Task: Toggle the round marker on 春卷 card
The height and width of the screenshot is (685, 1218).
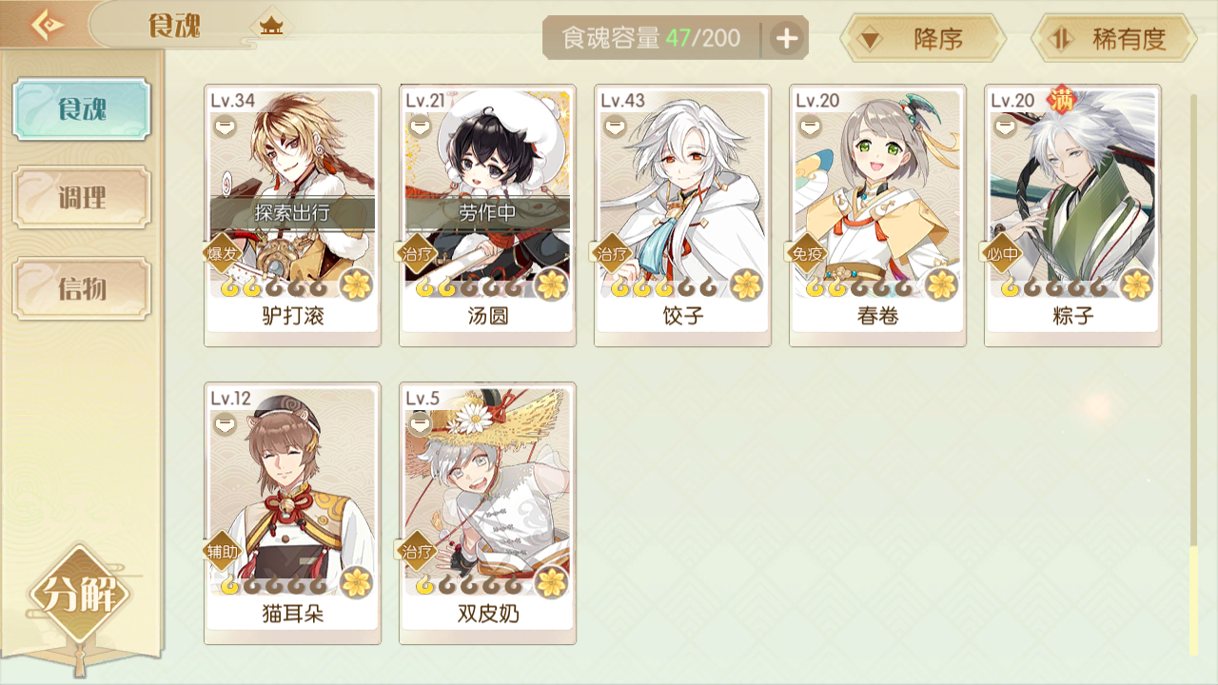Action: [810, 127]
